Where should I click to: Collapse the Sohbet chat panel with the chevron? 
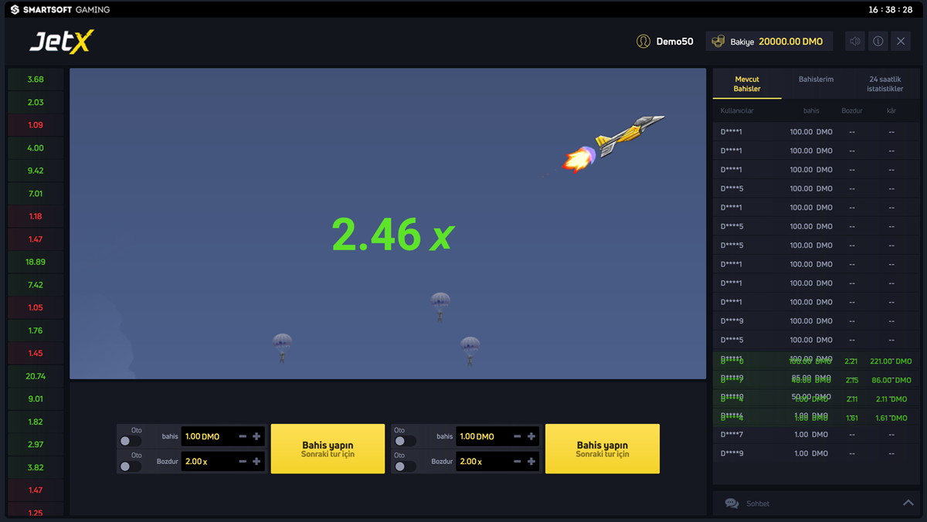pyautogui.click(x=908, y=503)
